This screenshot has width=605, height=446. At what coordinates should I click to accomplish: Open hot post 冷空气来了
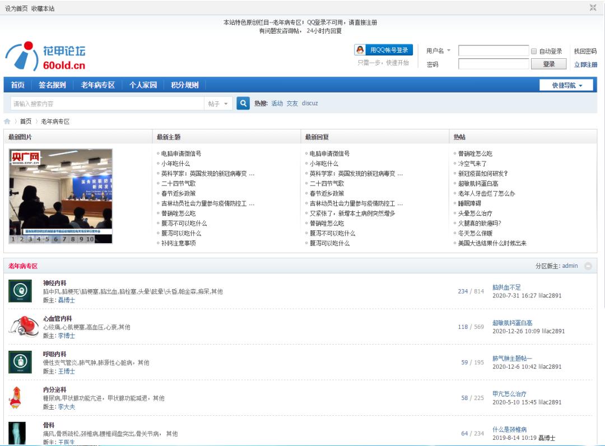[x=472, y=164]
